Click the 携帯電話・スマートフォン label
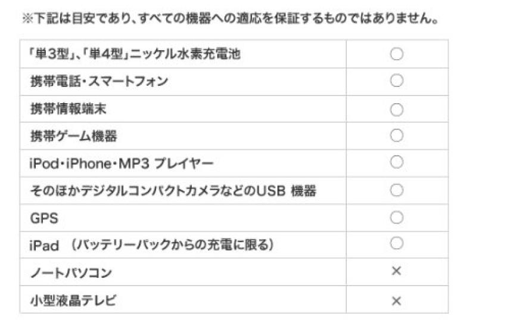The width and height of the screenshot is (510, 328). pyautogui.click(x=99, y=82)
